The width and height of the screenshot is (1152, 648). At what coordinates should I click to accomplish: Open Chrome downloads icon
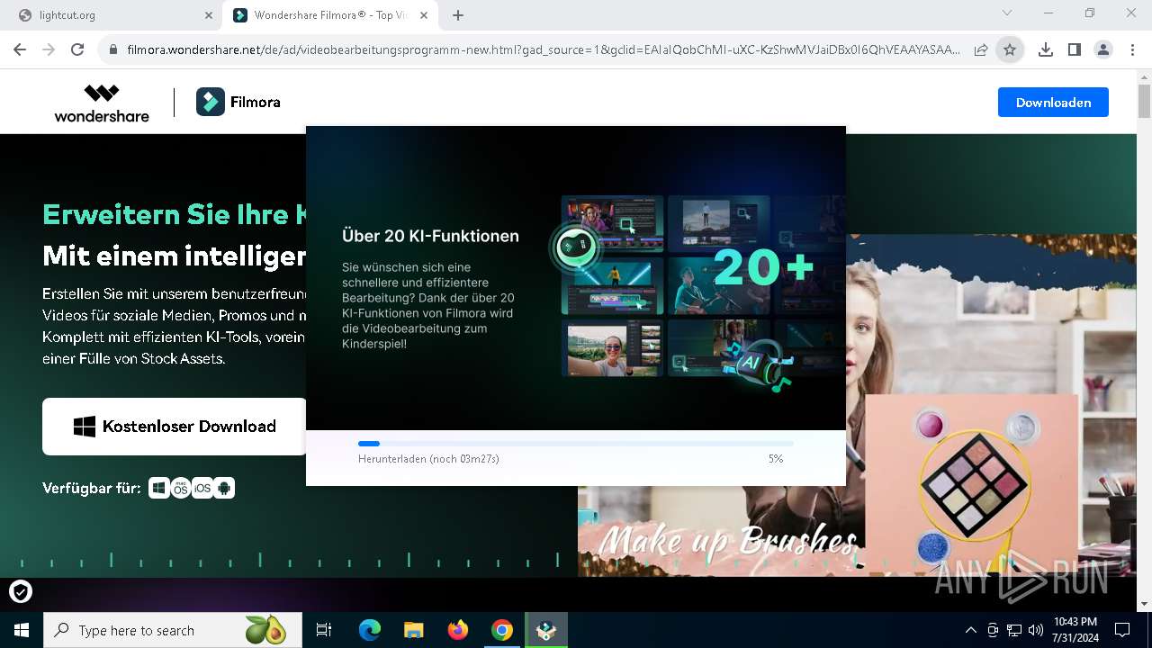tap(1046, 50)
